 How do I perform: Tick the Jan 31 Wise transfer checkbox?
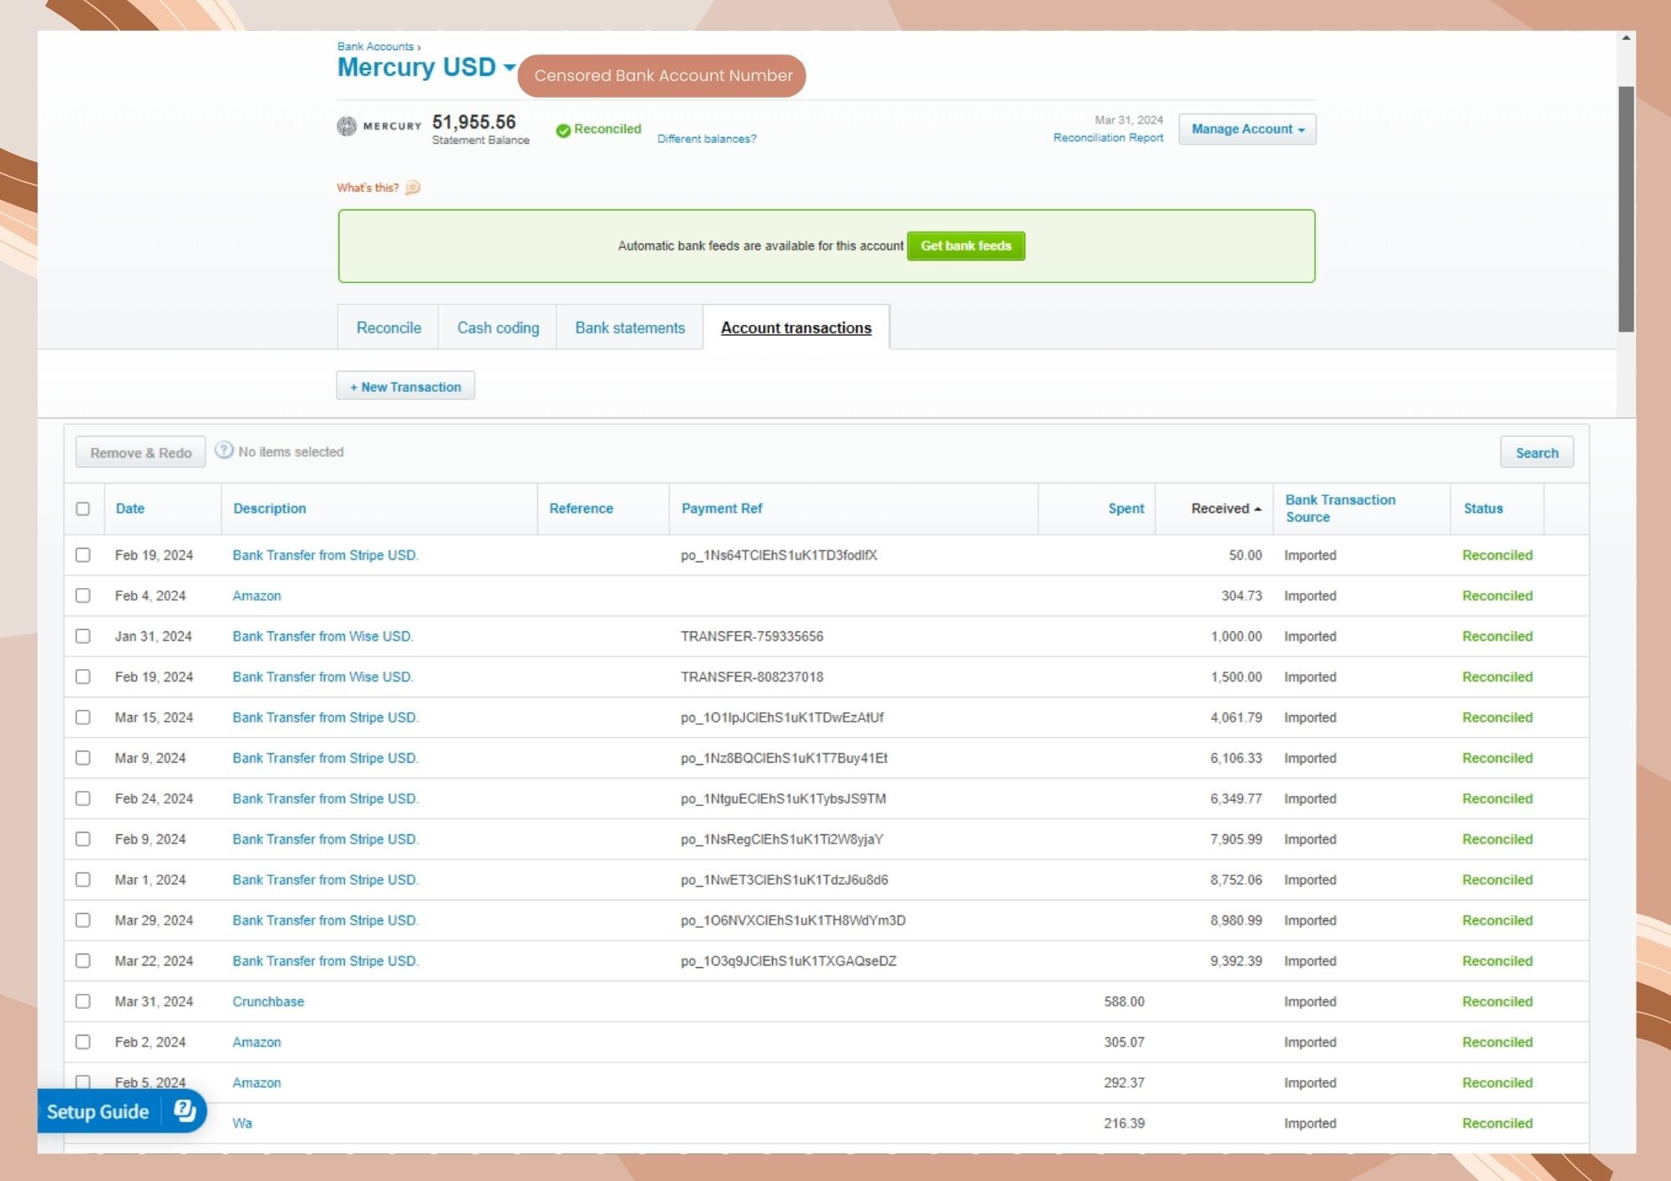(x=83, y=636)
